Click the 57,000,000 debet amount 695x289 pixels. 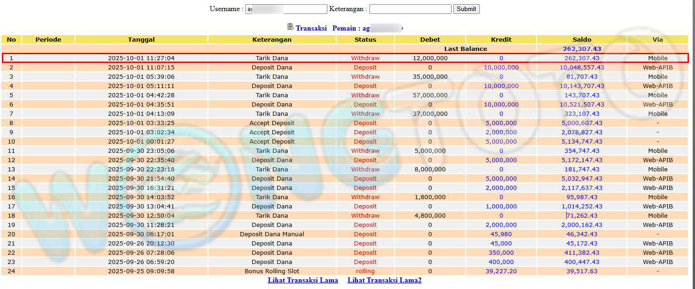click(x=430, y=95)
